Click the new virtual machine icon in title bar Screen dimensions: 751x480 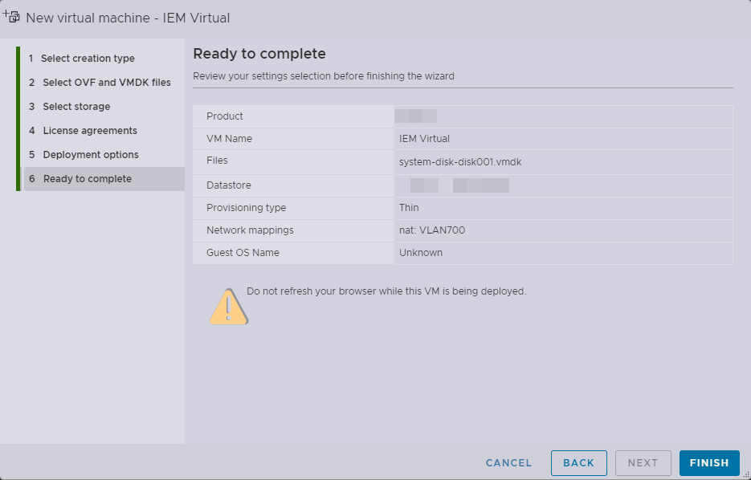coord(11,15)
